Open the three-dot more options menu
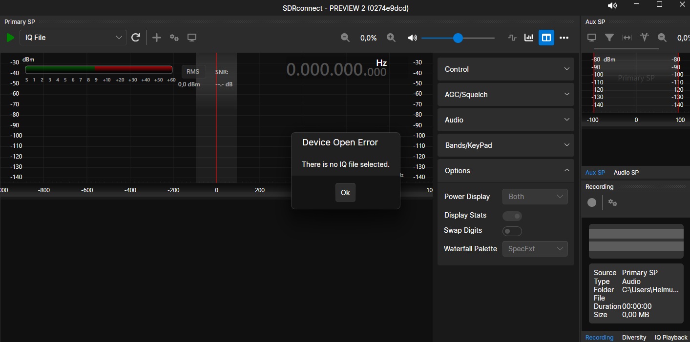The image size is (690, 342). pyautogui.click(x=564, y=38)
